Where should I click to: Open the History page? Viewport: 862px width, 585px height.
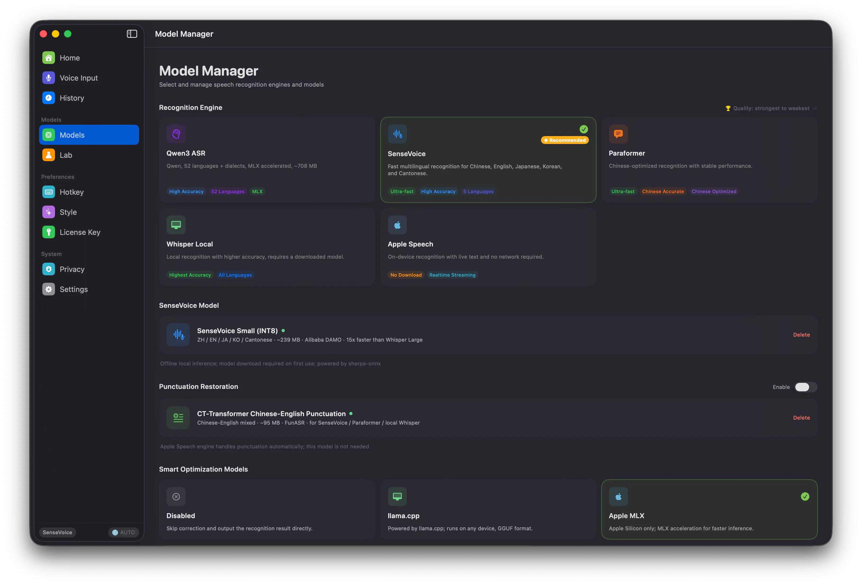pos(89,98)
